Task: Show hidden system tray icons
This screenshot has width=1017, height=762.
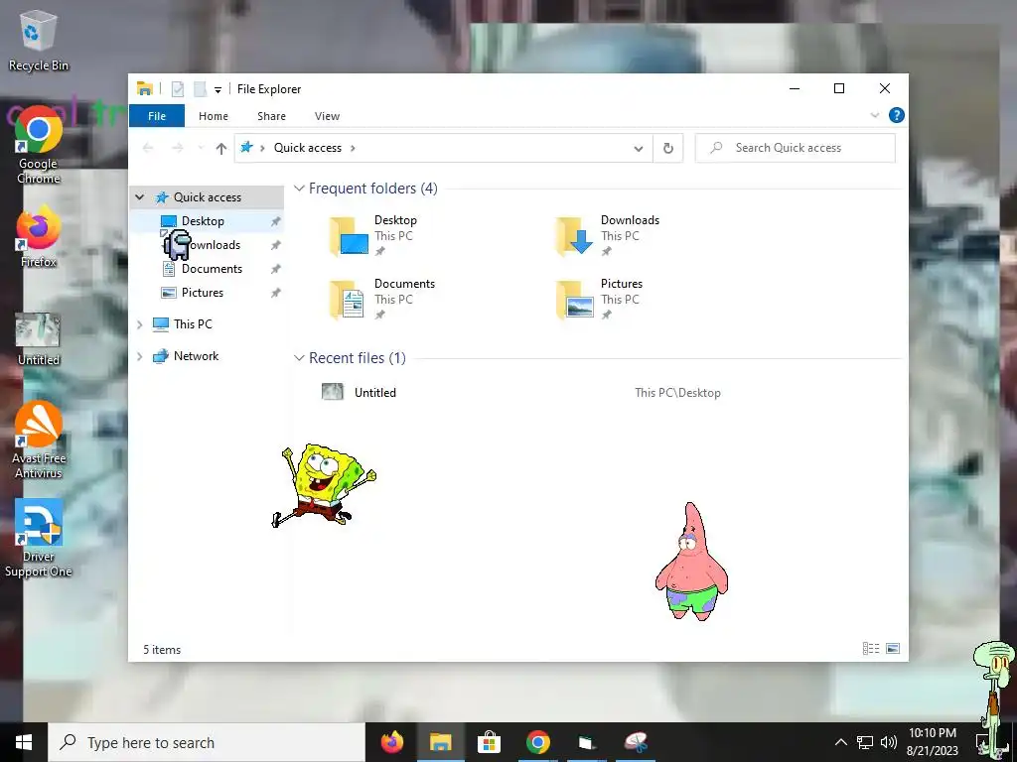Action: 840,742
